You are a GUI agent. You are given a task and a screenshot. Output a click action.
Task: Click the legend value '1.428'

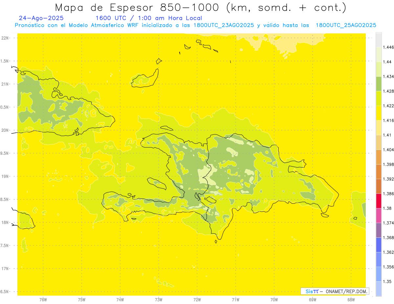click(x=388, y=91)
